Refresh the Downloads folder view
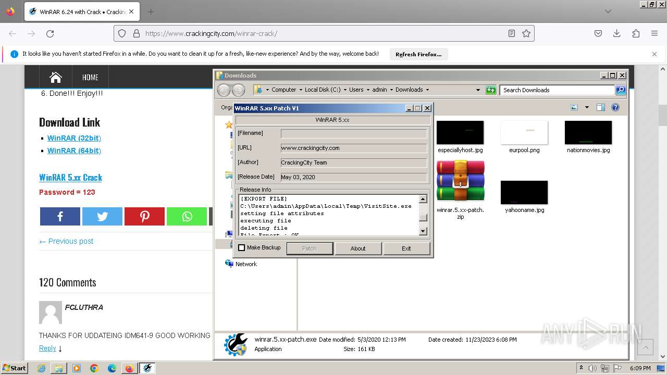The width and height of the screenshot is (667, 375). (x=491, y=90)
